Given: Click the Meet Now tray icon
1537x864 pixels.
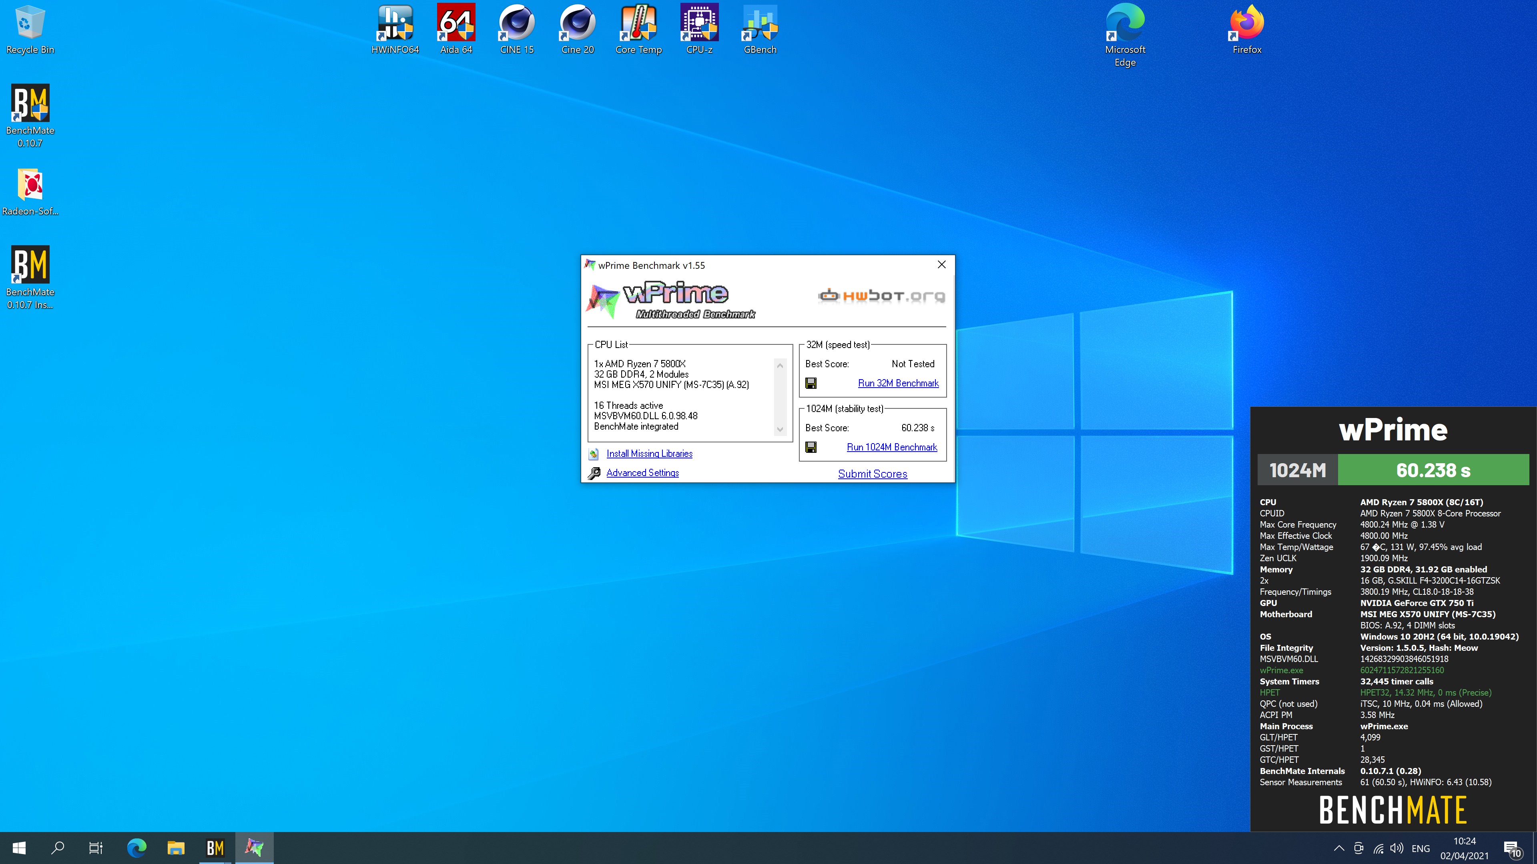Looking at the screenshot, I should (x=1358, y=848).
